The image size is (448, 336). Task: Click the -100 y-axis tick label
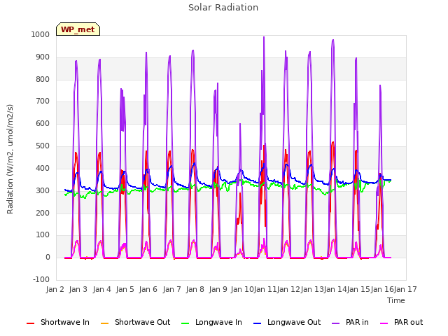point(41,279)
